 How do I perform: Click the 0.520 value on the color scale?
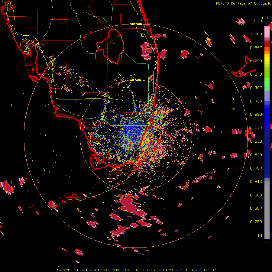[256, 155]
